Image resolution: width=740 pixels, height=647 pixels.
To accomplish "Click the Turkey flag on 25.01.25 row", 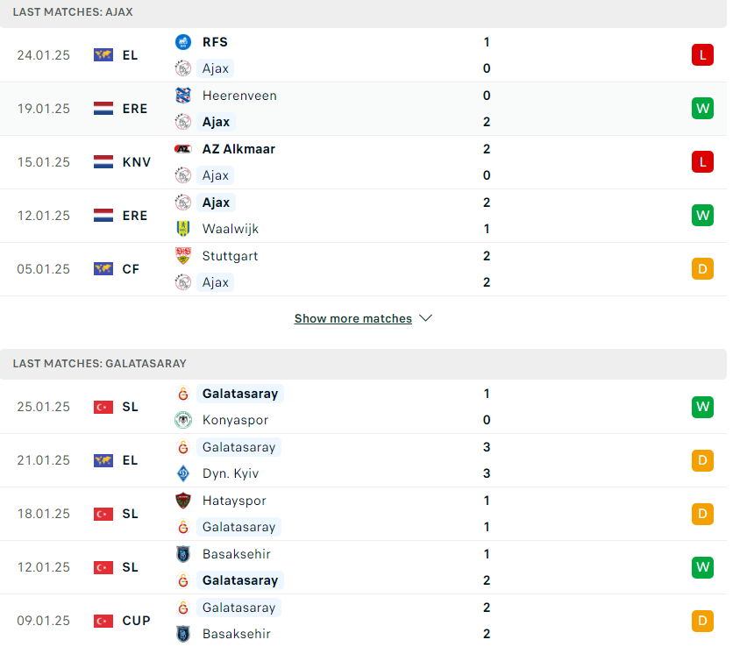I will 103,407.
